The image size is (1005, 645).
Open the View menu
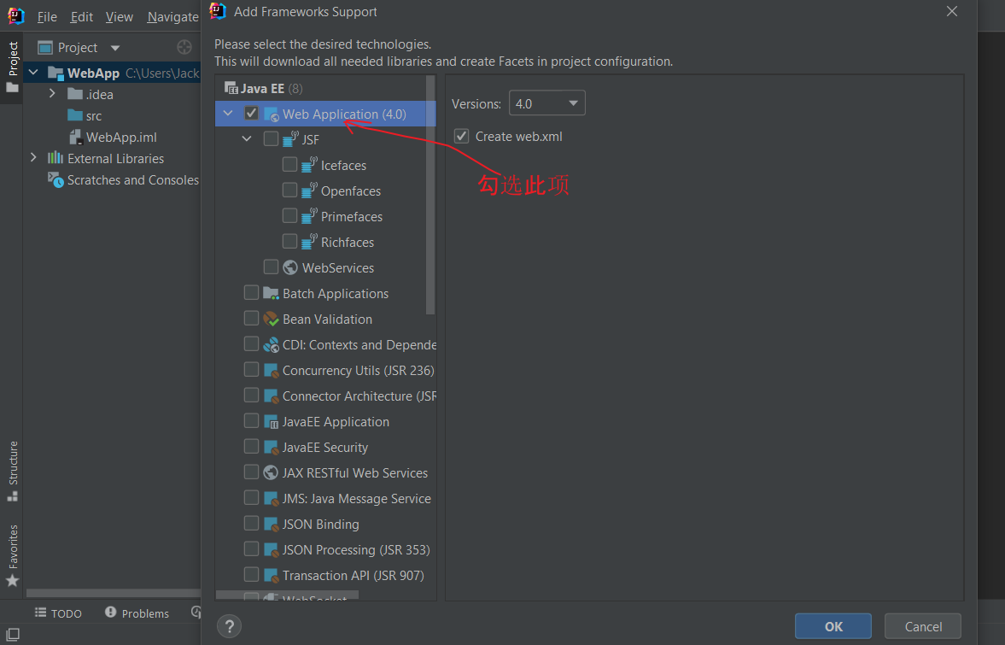pos(120,17)
